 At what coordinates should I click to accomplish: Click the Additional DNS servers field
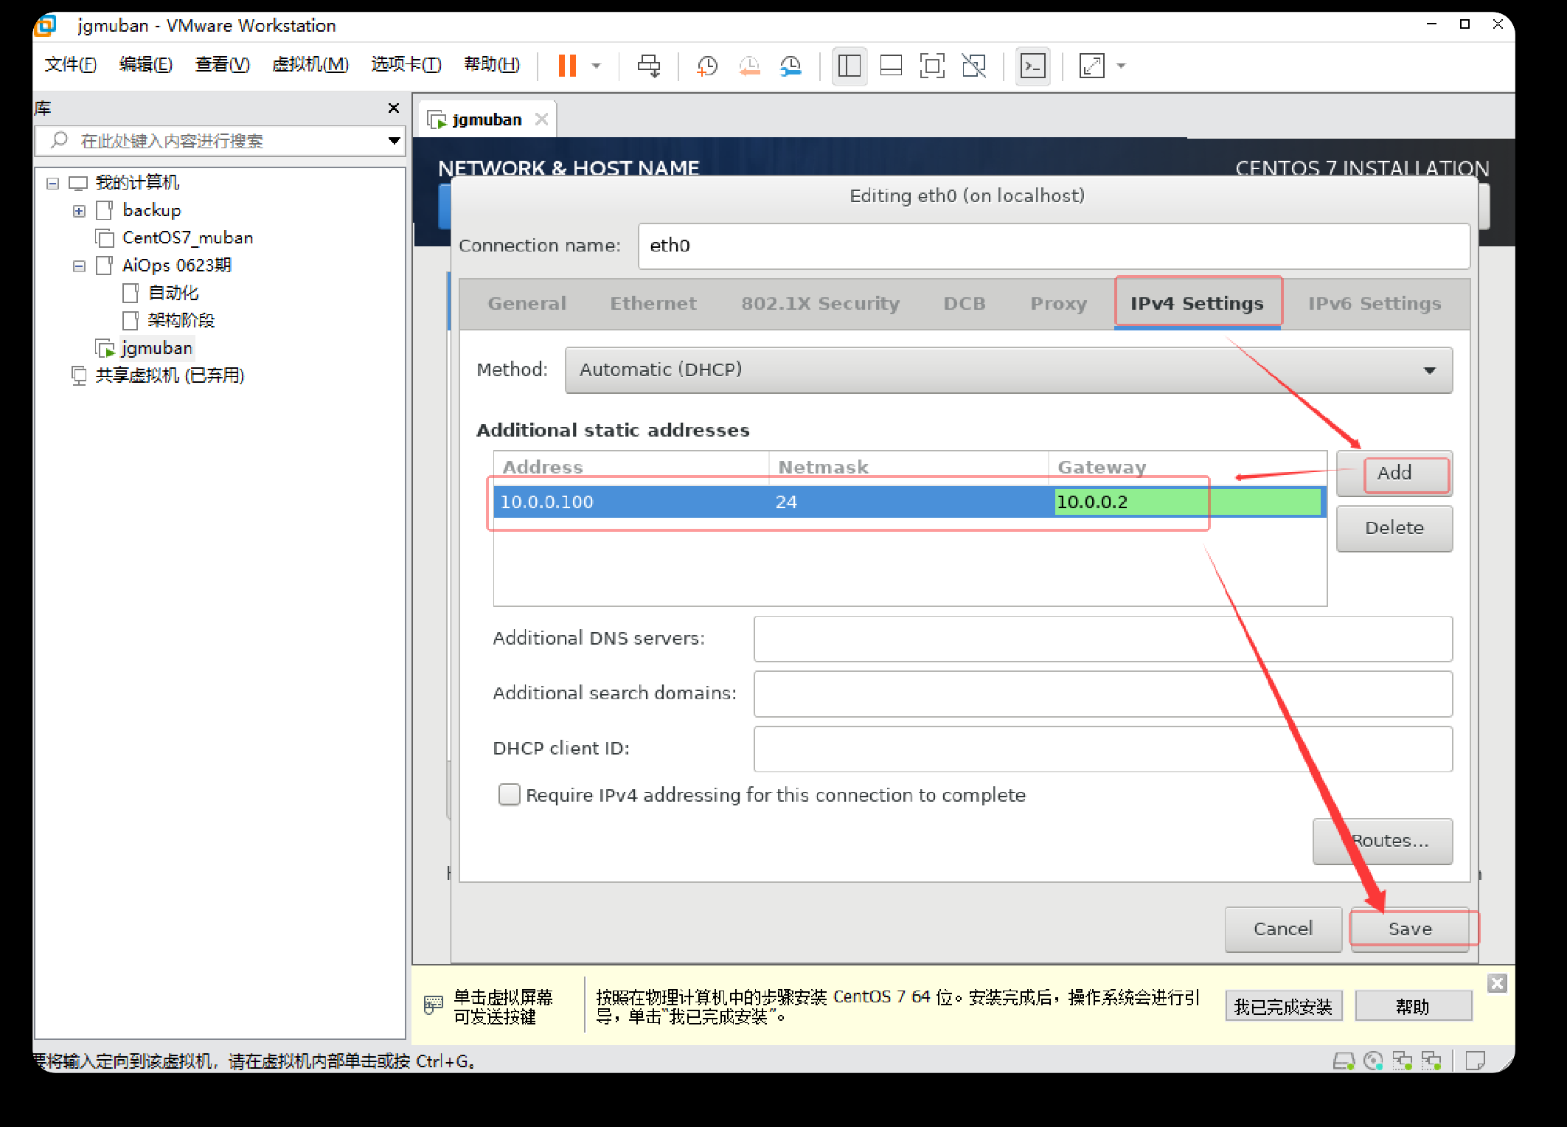(x=1103, y=639)
